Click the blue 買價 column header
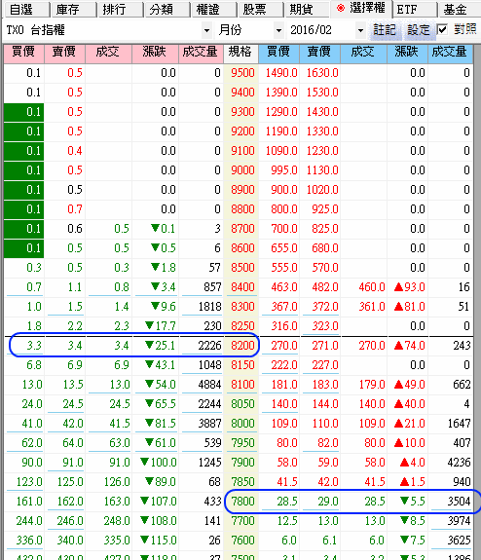The image size is (481, 560). pyautogui.click(x=278, y=54)
